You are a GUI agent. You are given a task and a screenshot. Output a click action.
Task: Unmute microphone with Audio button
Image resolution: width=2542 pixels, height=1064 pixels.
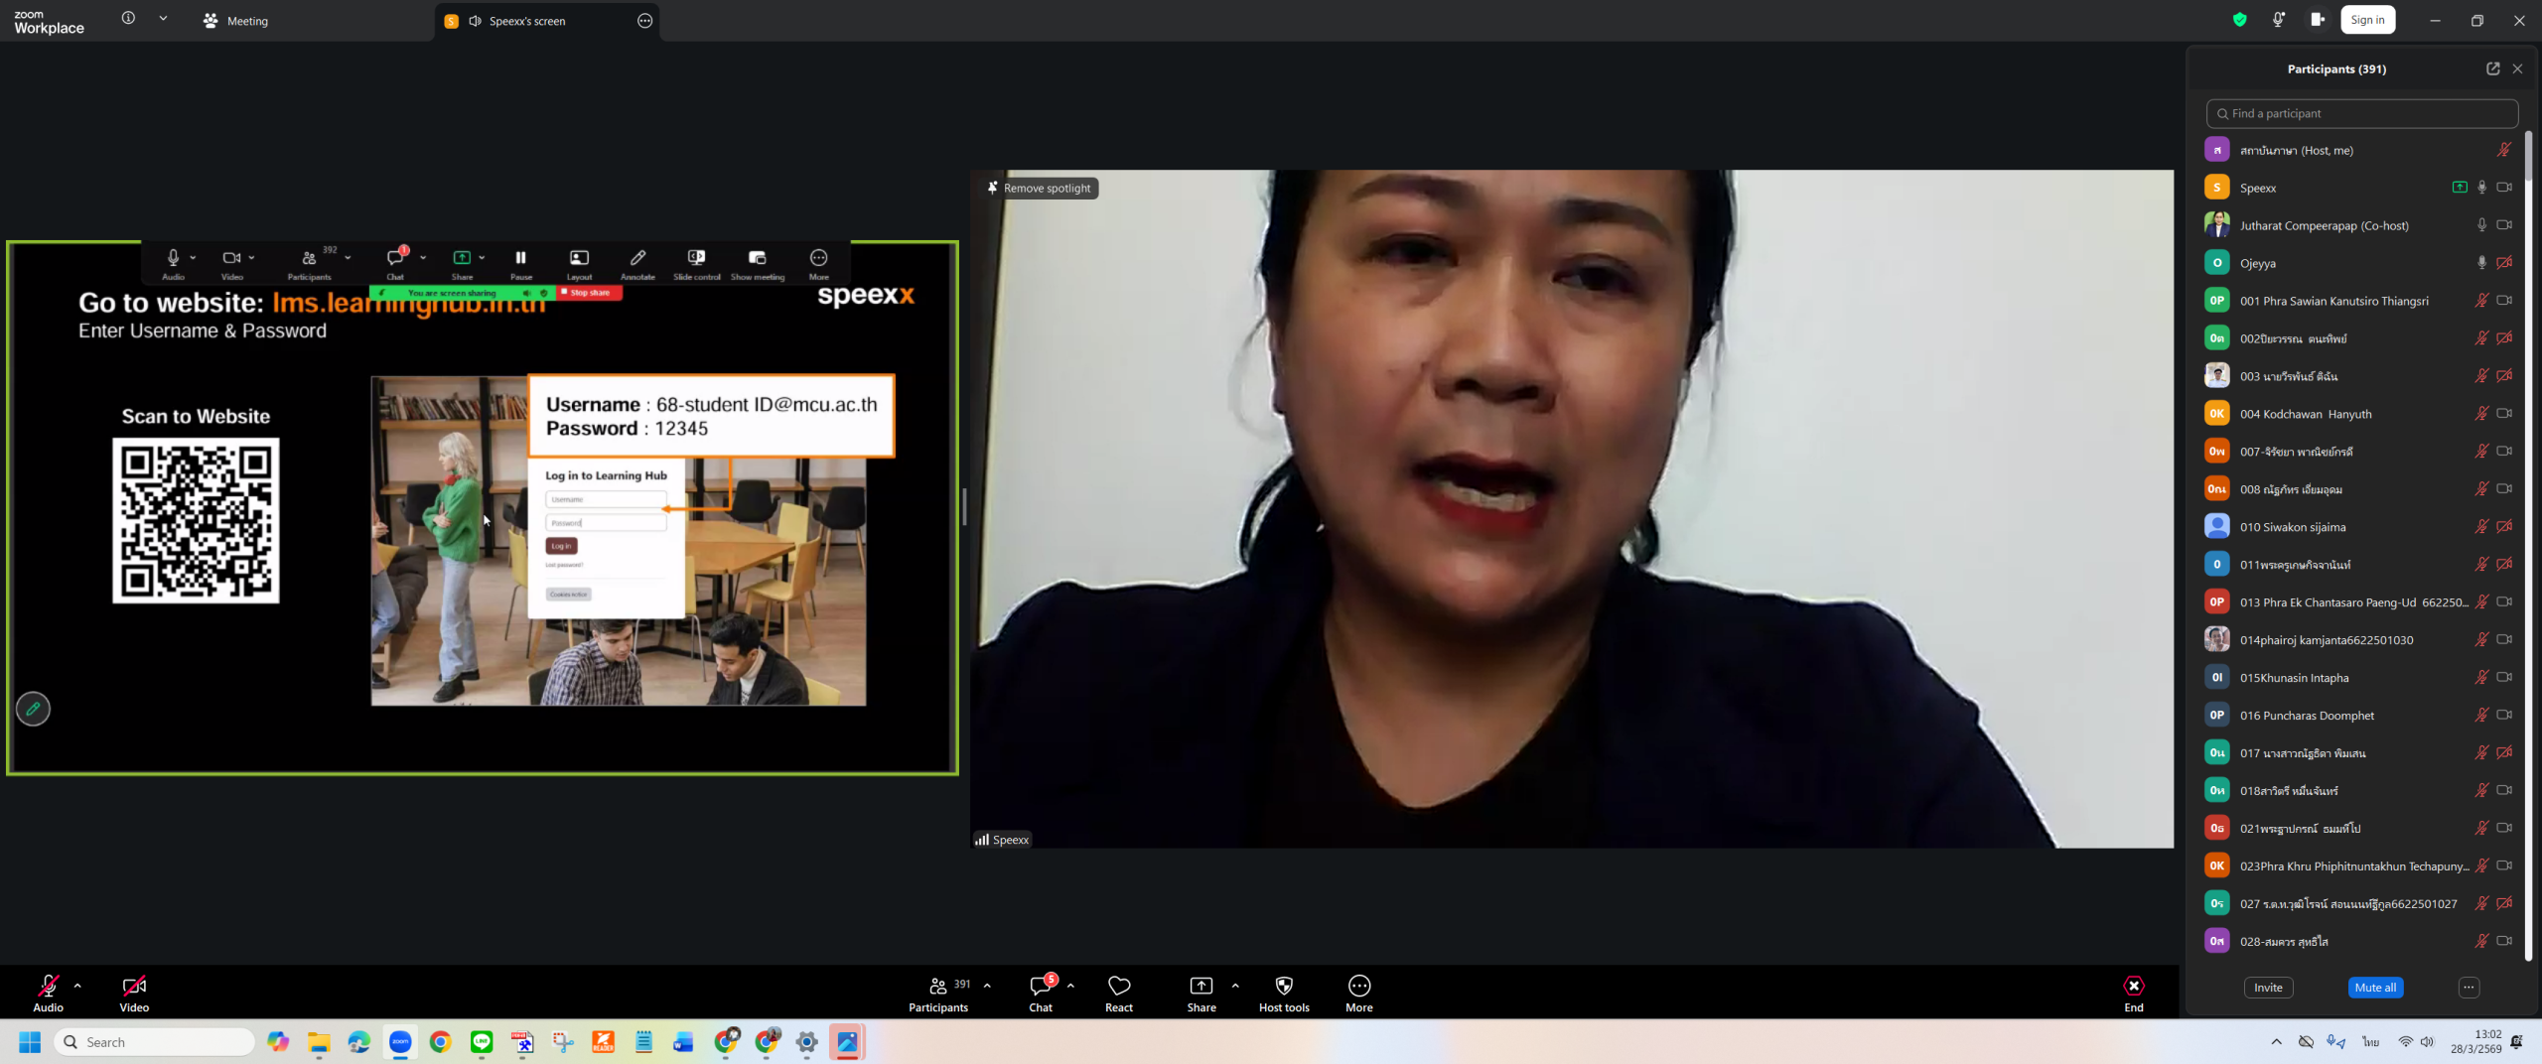(48, 992)
